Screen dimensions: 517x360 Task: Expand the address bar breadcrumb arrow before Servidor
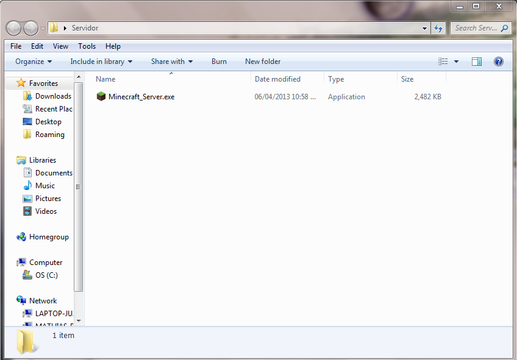pos(65,29)
